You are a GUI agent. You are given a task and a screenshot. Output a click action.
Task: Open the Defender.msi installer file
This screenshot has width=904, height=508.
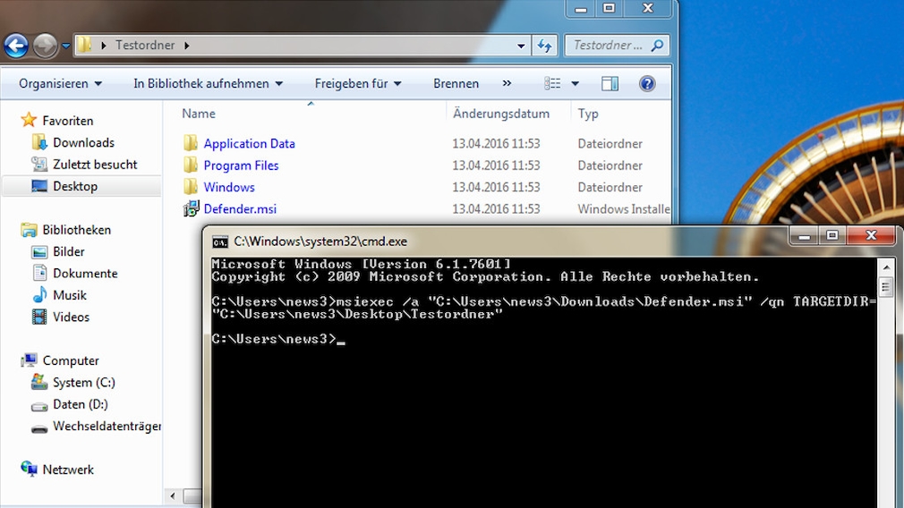pyautogui.click(x=239, y=208)
